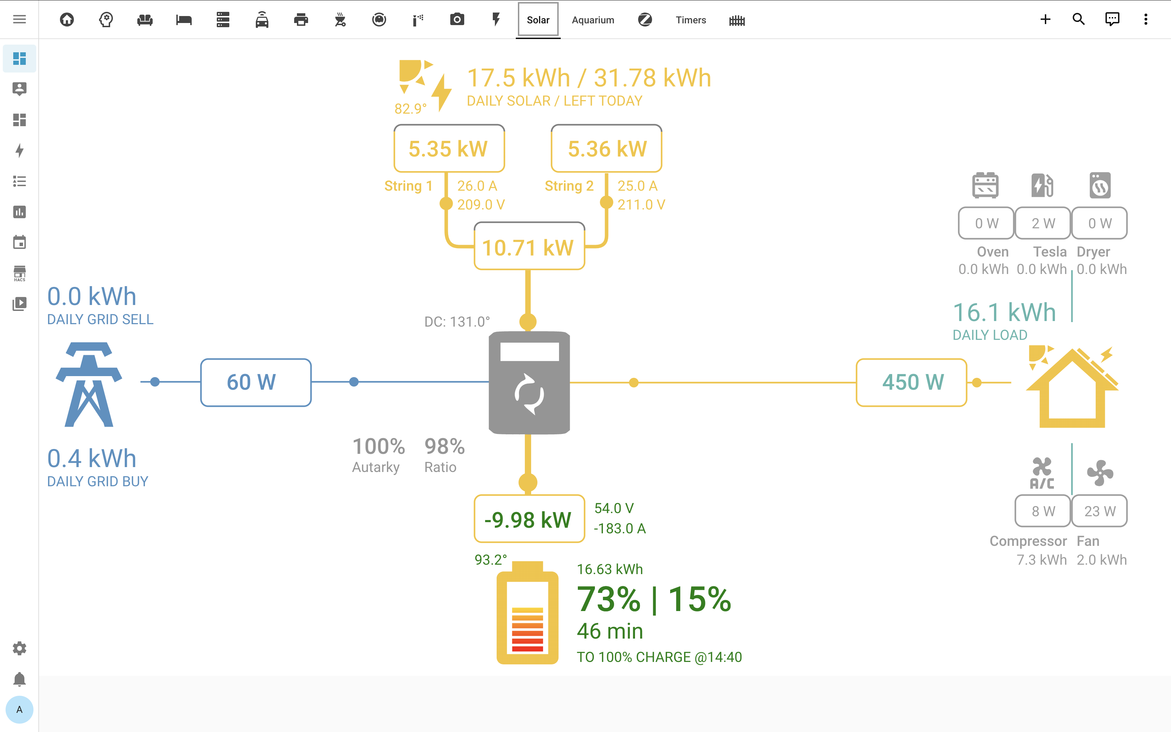Viewport: 1171px width, 732px height.
Task: Switch to the bed bedroom tab
Action: (x=184, y=20)
